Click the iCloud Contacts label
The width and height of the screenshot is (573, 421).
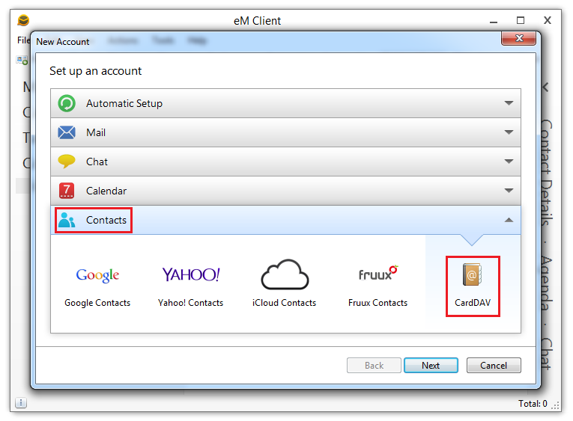point(285,303)
